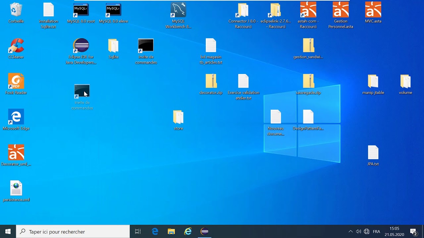Open the speaker volume tray icon
This screenshot has width=424, height=238.
[x=358, y=232]
